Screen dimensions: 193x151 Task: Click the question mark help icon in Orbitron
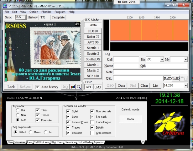pos(143,142)
